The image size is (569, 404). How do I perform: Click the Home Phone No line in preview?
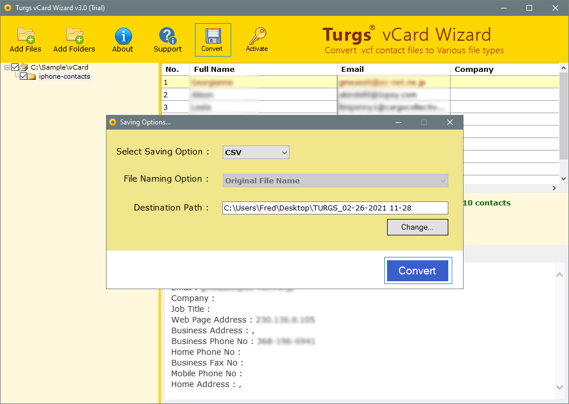[x=206, y=352]
